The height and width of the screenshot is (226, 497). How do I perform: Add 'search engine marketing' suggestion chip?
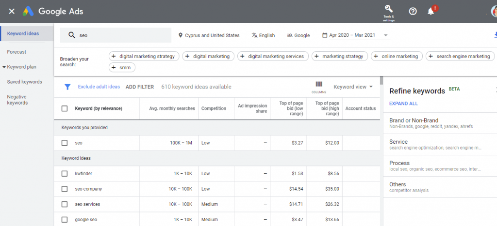[x=460, y=56]
